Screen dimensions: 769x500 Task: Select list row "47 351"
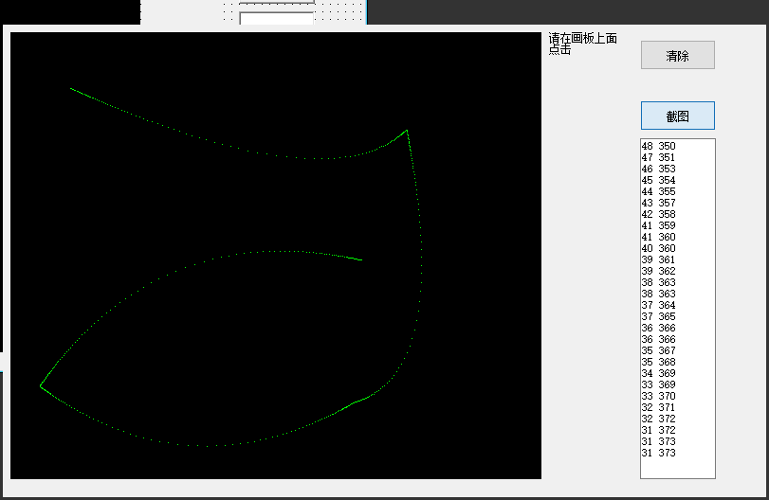tap(677, 157)
